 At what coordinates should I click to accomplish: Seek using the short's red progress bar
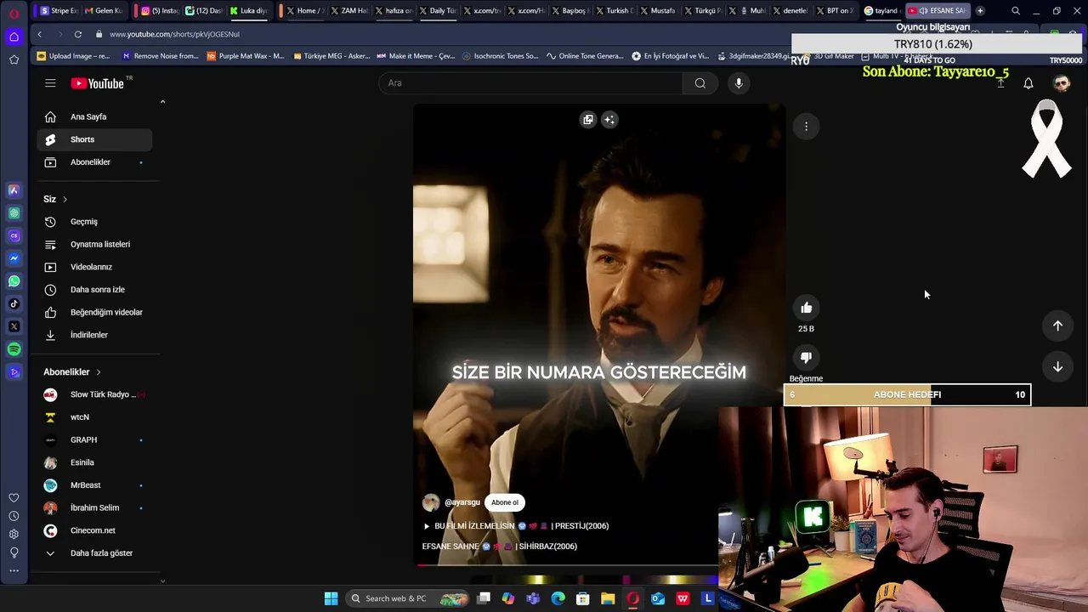coord(567,565)
